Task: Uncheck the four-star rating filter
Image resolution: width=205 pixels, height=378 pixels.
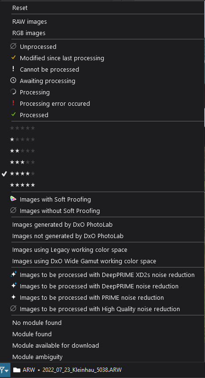Action: (22, 174)
